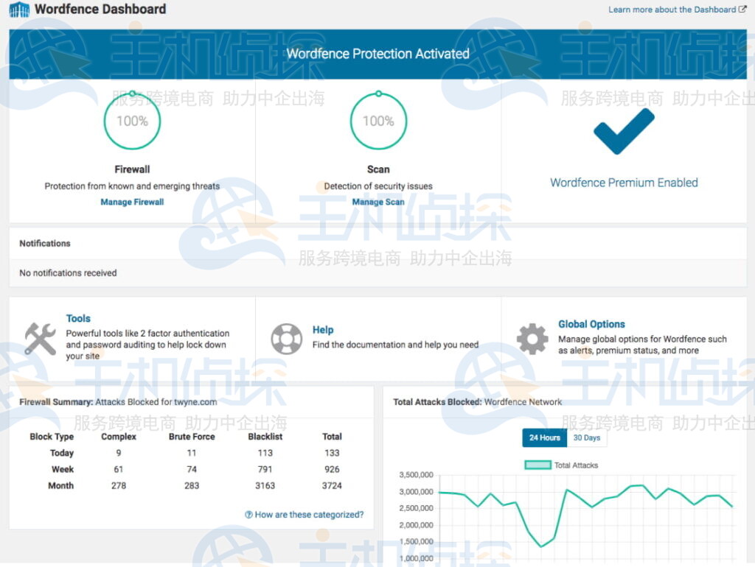Viewport: 755px width, 567px height.
Task: Switch chart to 30 Days view
Action: [587, 437]
